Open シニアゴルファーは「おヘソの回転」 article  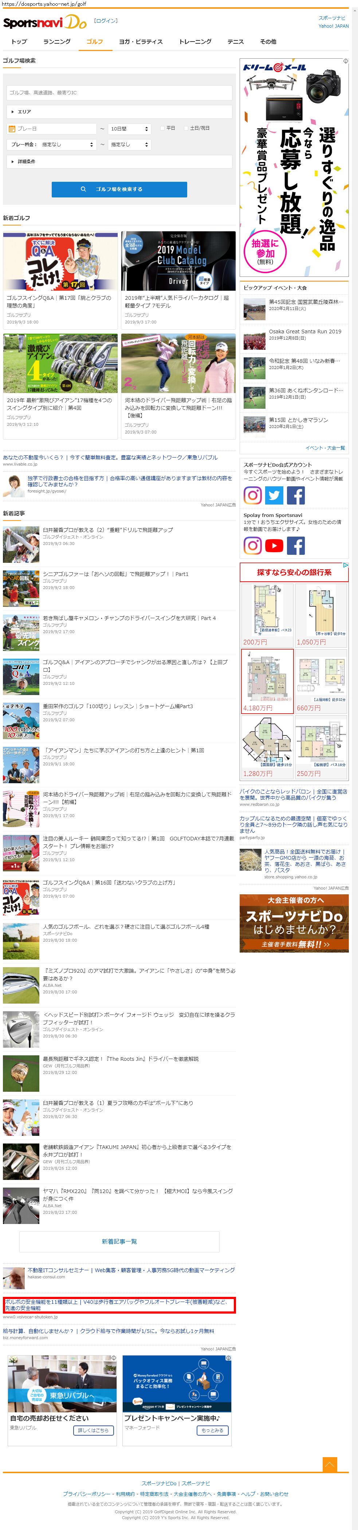click(115, 574)
